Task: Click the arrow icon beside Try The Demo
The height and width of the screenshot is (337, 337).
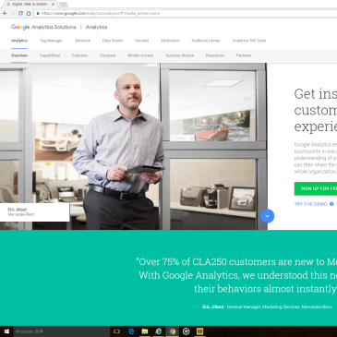Action: coord(331,204)
